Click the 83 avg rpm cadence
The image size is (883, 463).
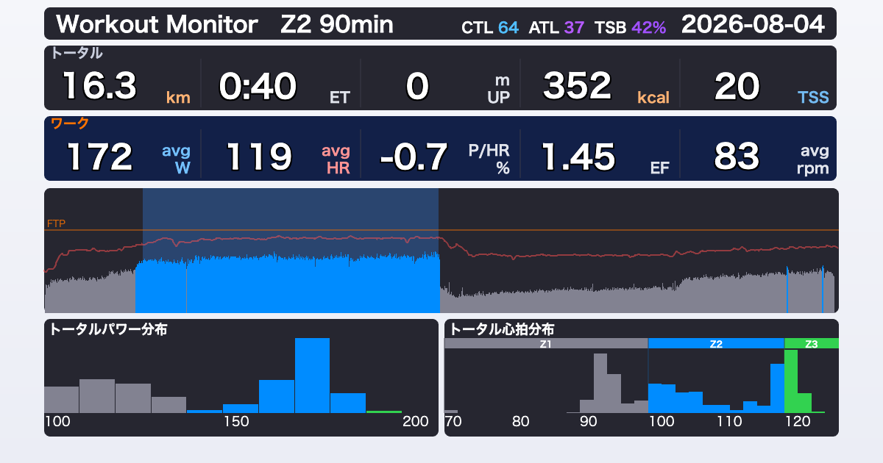pyautogui.click(x=737, y=157)
